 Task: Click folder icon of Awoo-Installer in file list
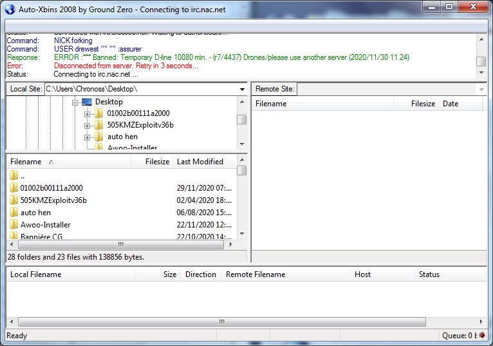point(14,225)
